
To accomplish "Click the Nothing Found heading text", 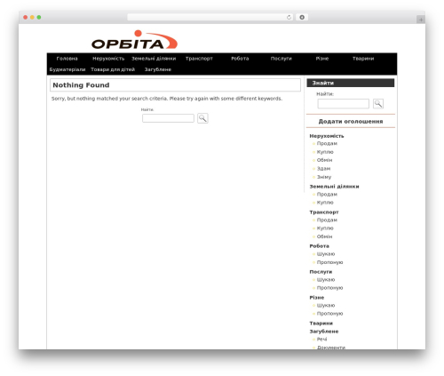I will click(81, 85).
